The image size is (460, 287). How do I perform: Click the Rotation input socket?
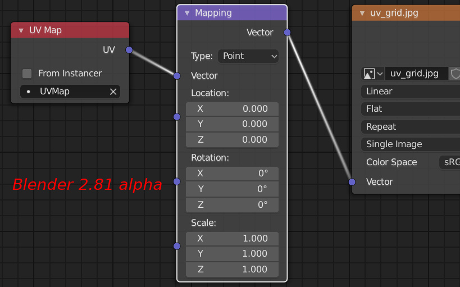[177, 181]
